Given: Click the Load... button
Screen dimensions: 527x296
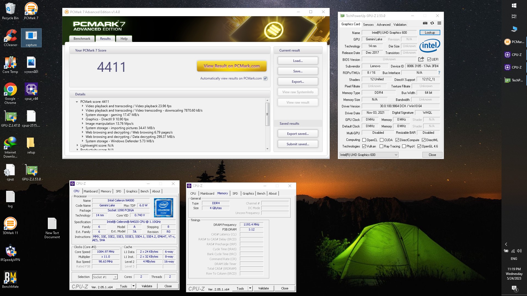Looking at the screenshot, I should pos(298,61).
